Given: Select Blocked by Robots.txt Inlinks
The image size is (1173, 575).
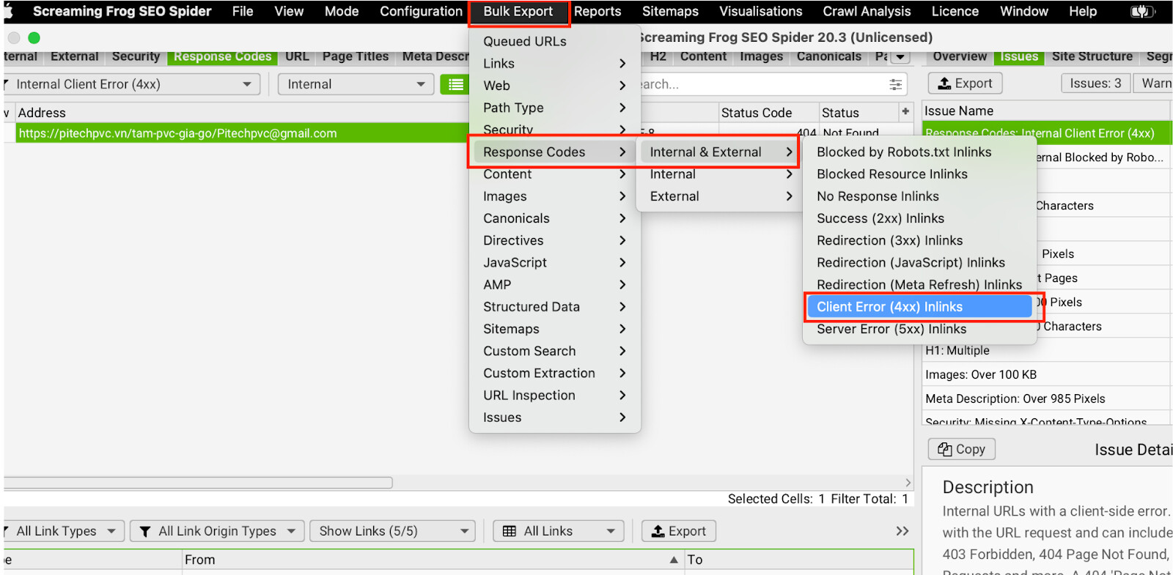Looking at the screenshot, I should click(919, 152).
